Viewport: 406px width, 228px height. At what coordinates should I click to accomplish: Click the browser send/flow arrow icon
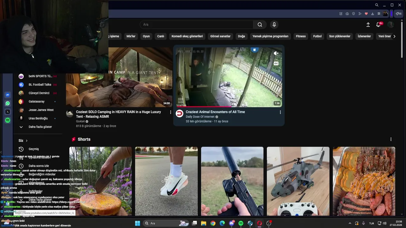pos(360,14)
